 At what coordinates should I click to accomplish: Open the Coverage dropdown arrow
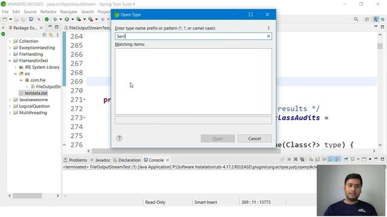pyautogui.click(x=84, y=19)
